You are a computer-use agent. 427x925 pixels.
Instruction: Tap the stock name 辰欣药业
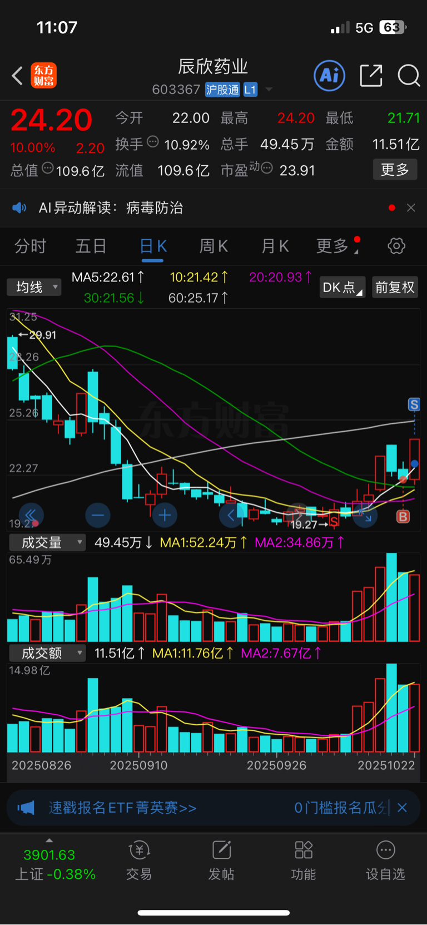point(213,67)
